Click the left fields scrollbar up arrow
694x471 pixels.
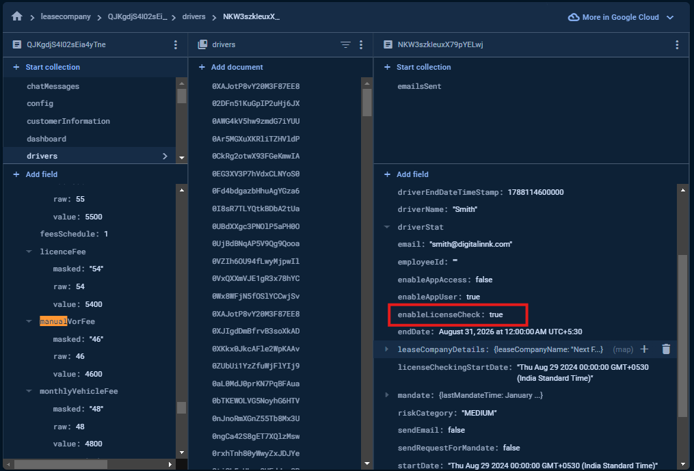[181, 190]
